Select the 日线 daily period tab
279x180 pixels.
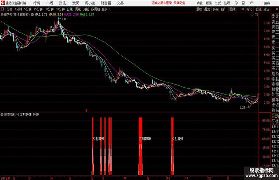click(70, 9)
